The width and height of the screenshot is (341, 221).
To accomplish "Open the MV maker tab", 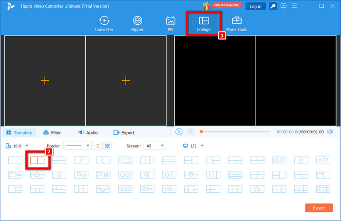I will click(x=170, y=24).
